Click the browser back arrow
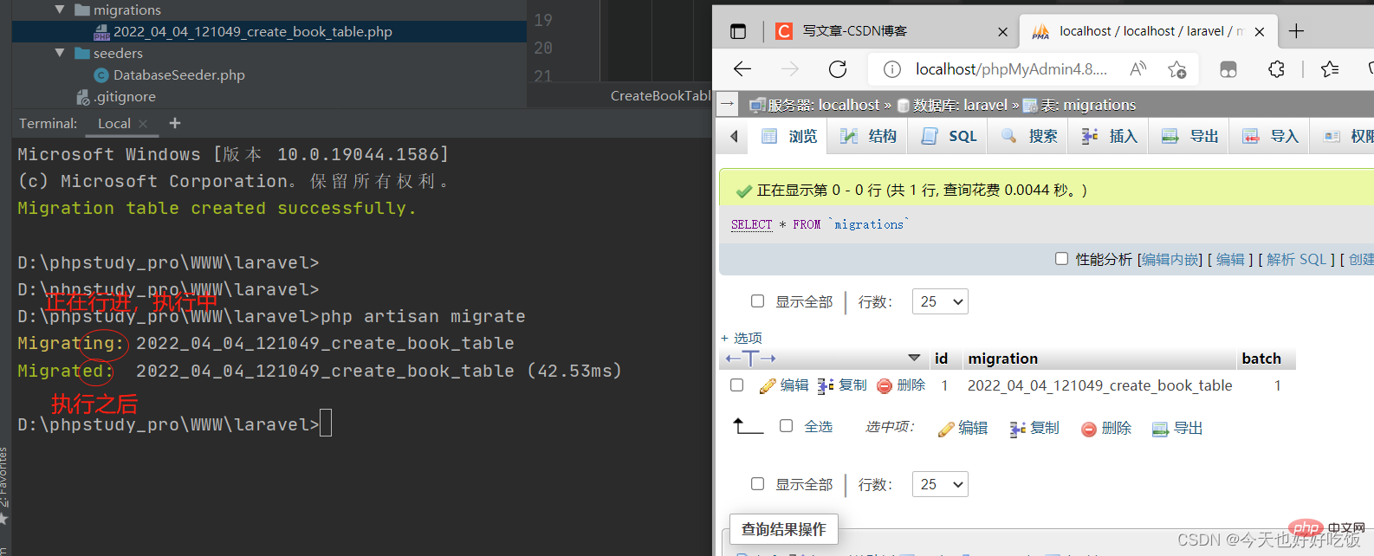The image size is (1374, 556). pos(742,69)
